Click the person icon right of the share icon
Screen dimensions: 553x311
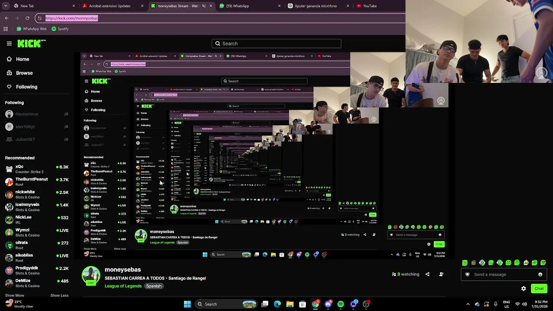pos(441,274)
